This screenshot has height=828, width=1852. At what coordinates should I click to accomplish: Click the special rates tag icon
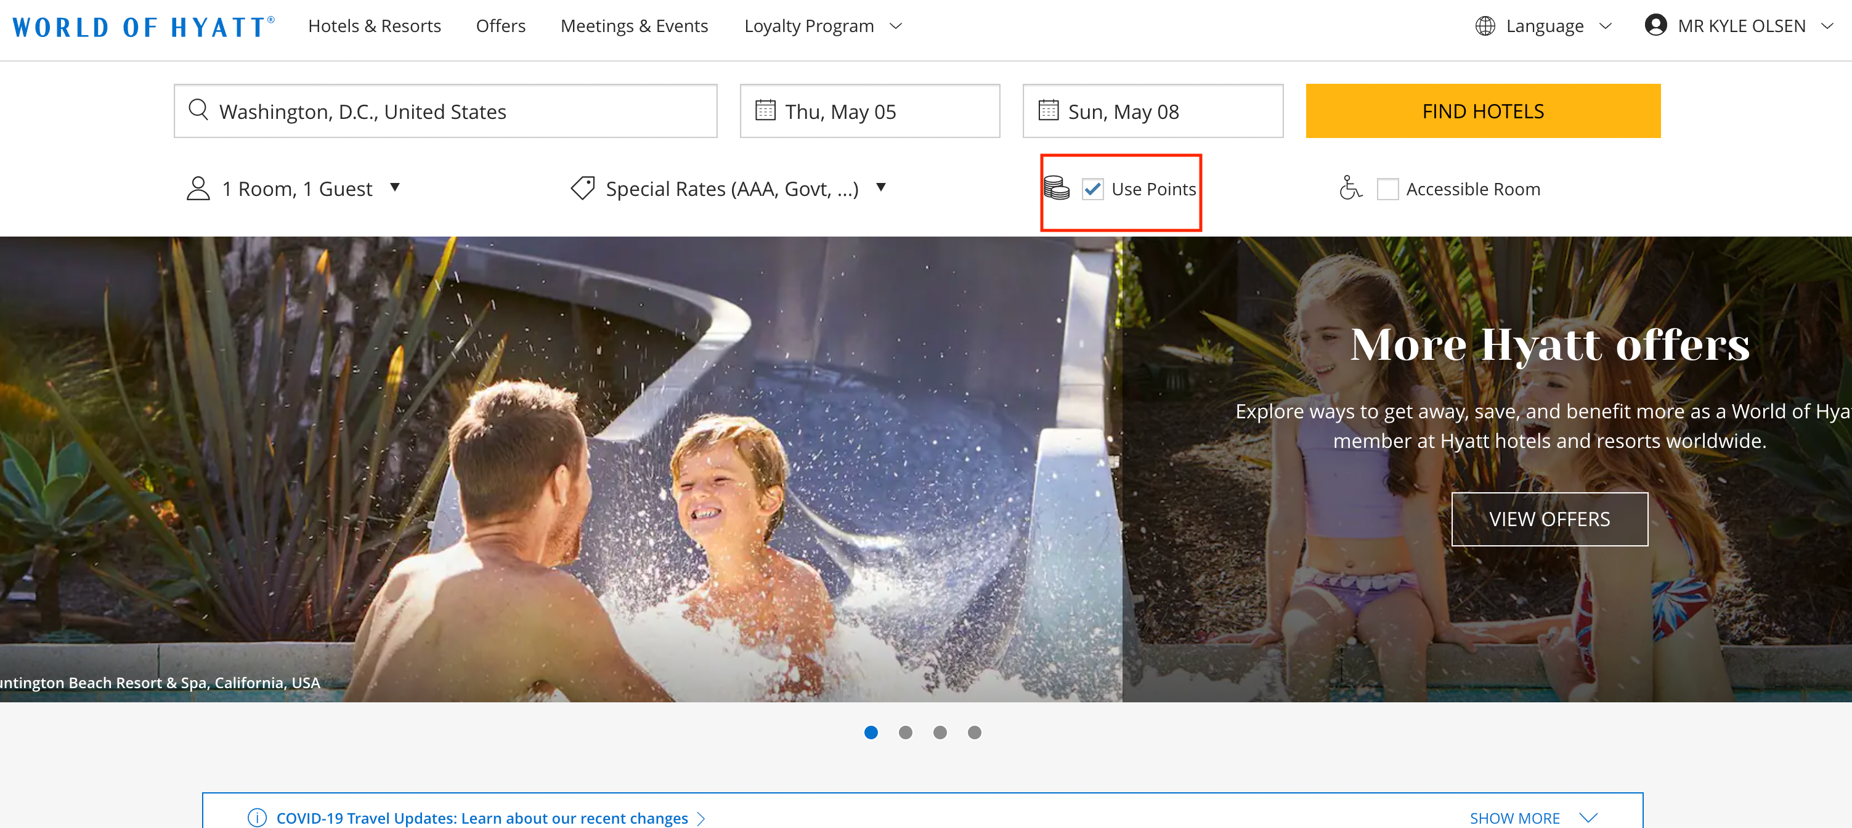coord(582,189)
